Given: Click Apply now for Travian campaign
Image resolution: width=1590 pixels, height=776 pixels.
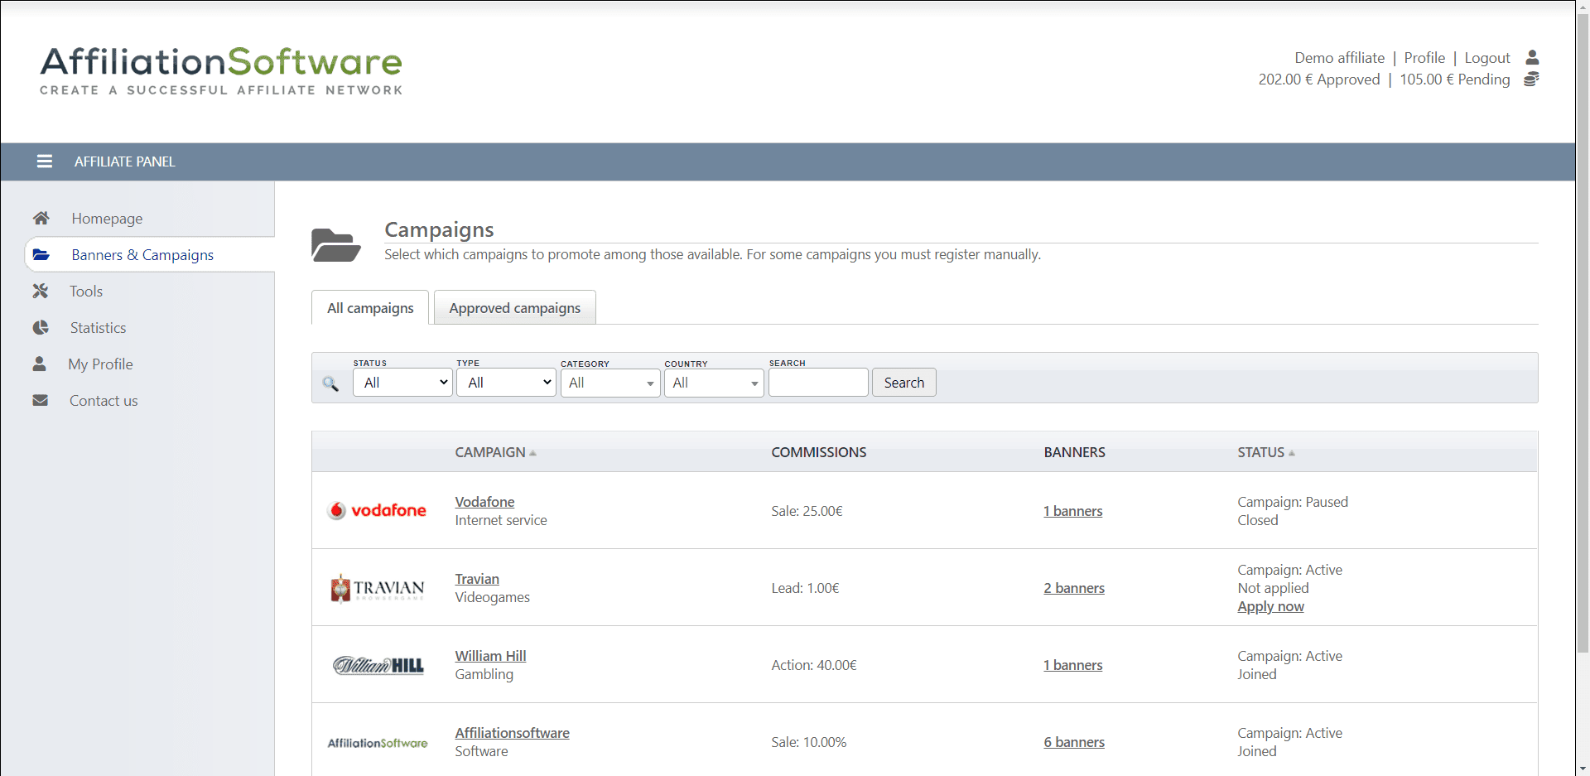Looking at the screenshot, I should pos(1270,606).
